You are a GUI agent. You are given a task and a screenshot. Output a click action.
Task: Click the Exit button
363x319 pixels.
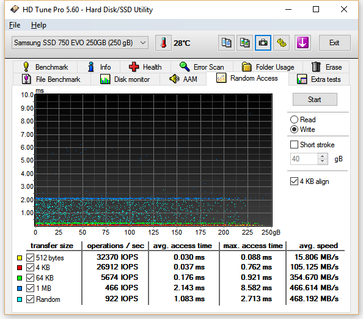click(334, 43)
